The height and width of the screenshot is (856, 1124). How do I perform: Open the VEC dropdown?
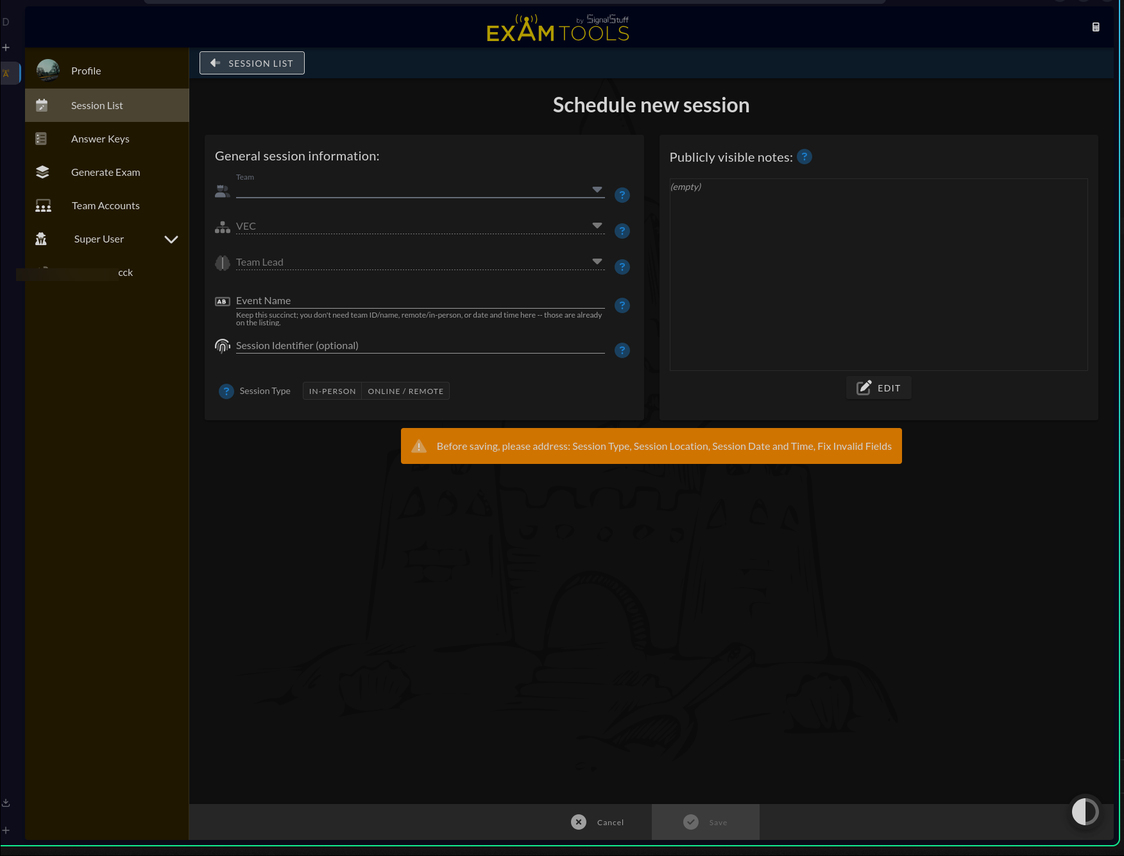(x=420, y=226)
